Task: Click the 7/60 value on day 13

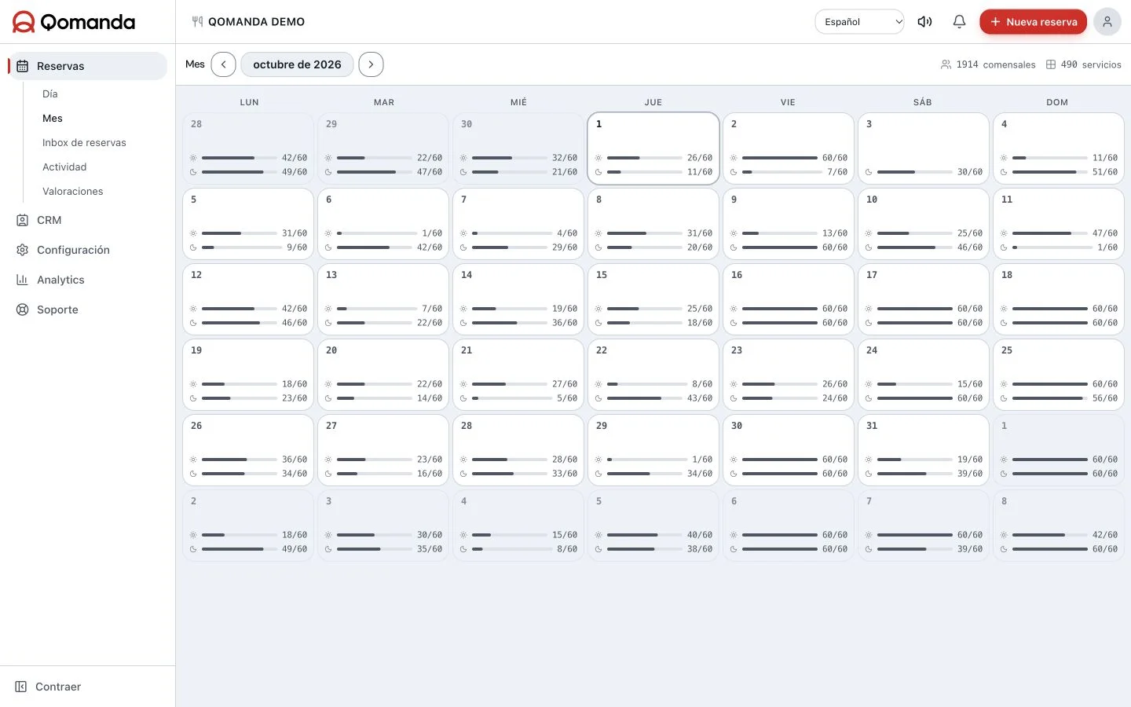Action: point(432,309)
